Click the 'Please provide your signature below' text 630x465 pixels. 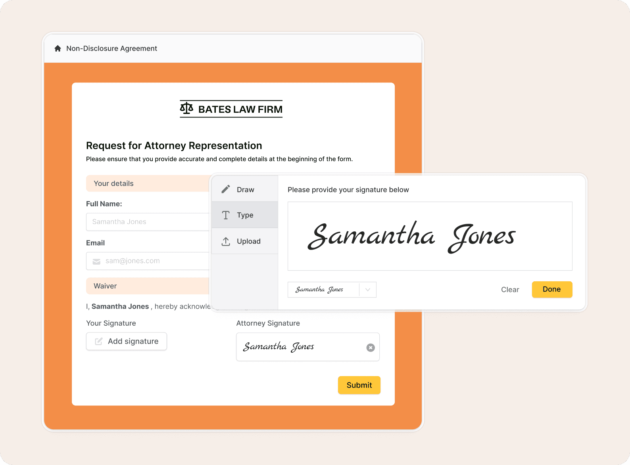pyautogui.click(x=348, y=190)
